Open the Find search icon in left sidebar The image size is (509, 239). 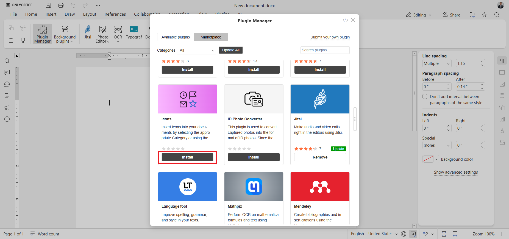tap(7, 61)
